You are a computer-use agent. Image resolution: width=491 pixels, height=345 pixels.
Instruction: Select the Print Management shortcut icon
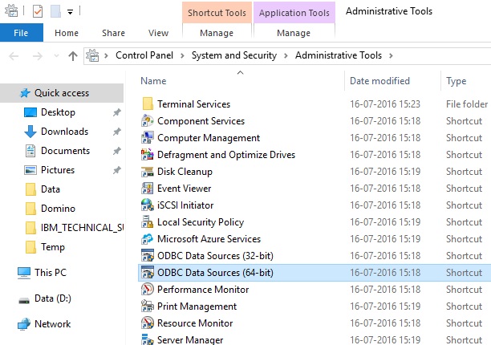click(148, 306)
